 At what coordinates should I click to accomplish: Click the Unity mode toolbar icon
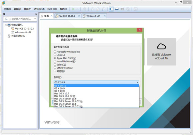[128, 9]
